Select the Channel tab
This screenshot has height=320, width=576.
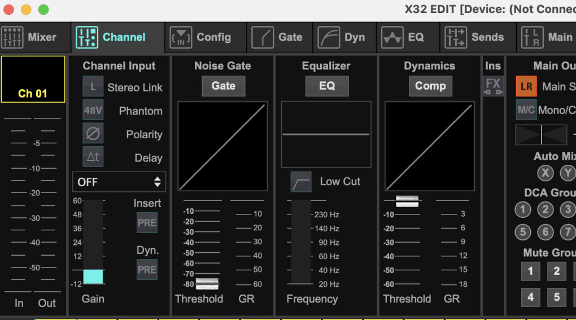pos(117,37)
